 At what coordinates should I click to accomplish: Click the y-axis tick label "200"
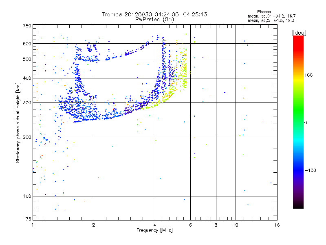click(27, 137)
